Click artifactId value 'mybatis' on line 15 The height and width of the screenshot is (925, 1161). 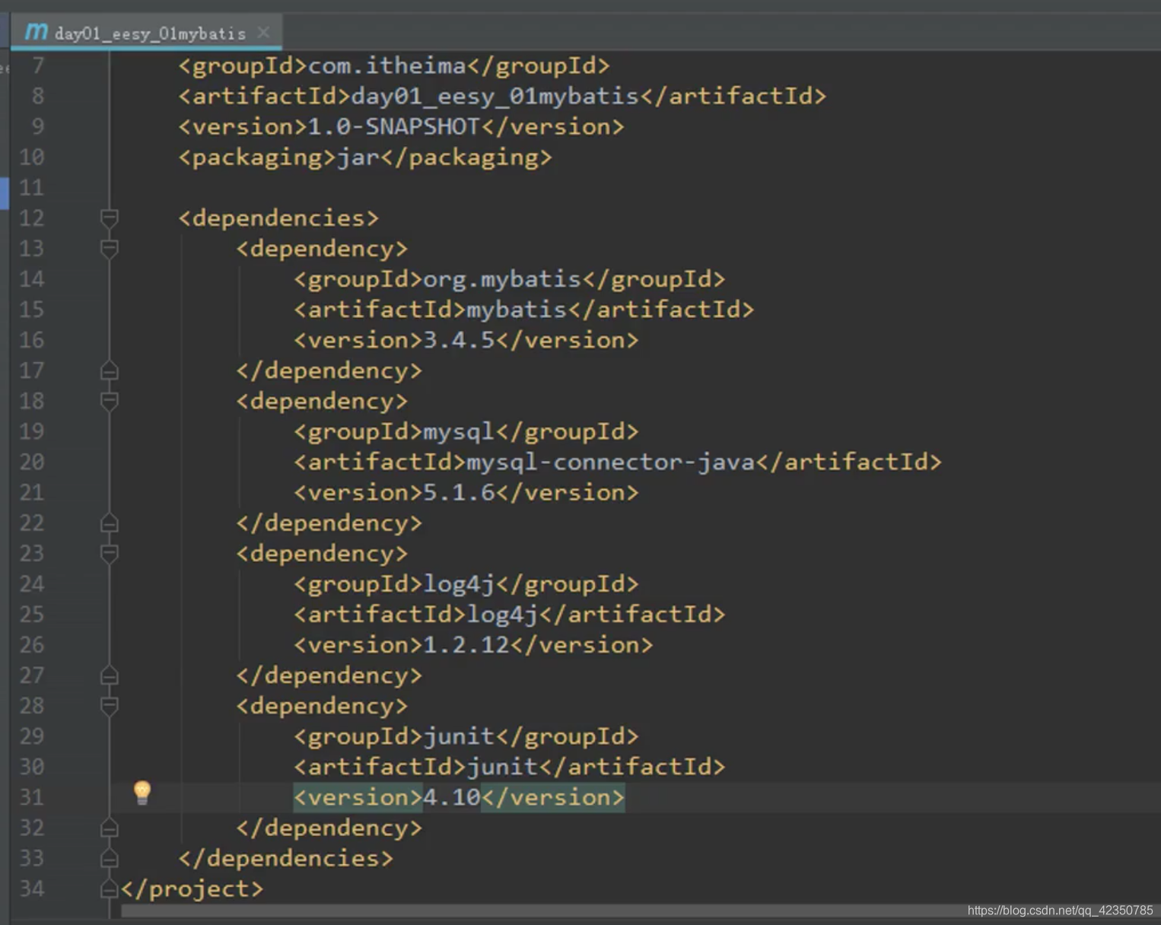[517, 310]
